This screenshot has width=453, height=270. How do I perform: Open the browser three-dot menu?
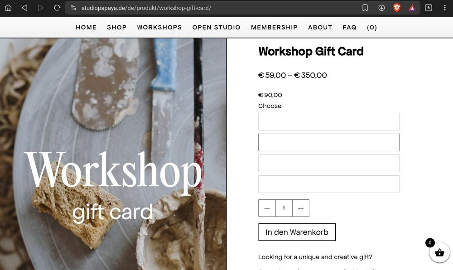click(445, 8)
